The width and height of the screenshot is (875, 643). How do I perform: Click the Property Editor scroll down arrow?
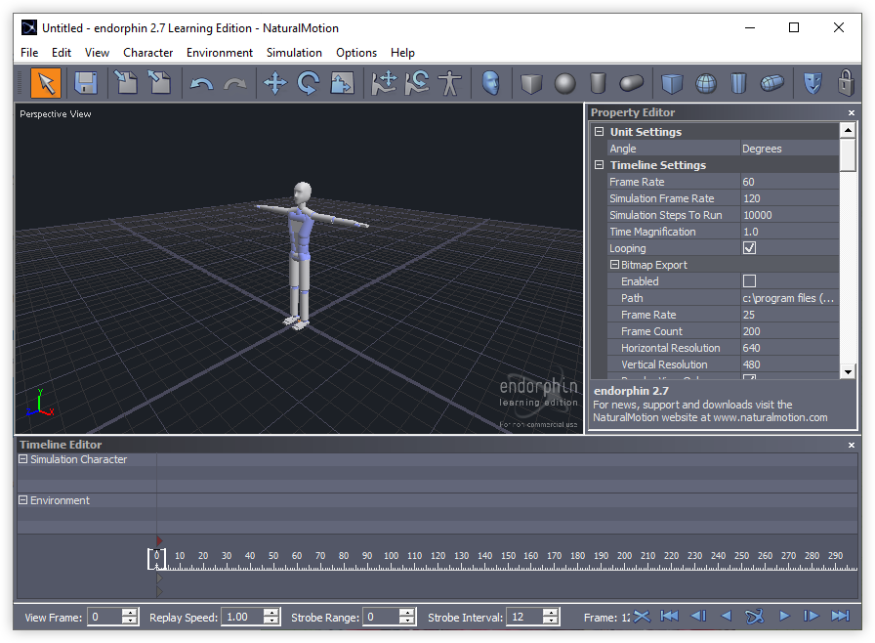848,371
